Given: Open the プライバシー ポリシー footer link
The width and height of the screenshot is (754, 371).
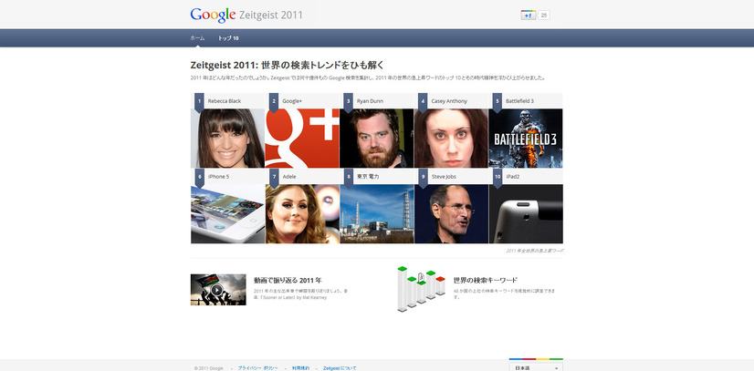Looking at the screenshot, I should click(x=257, y=368).
